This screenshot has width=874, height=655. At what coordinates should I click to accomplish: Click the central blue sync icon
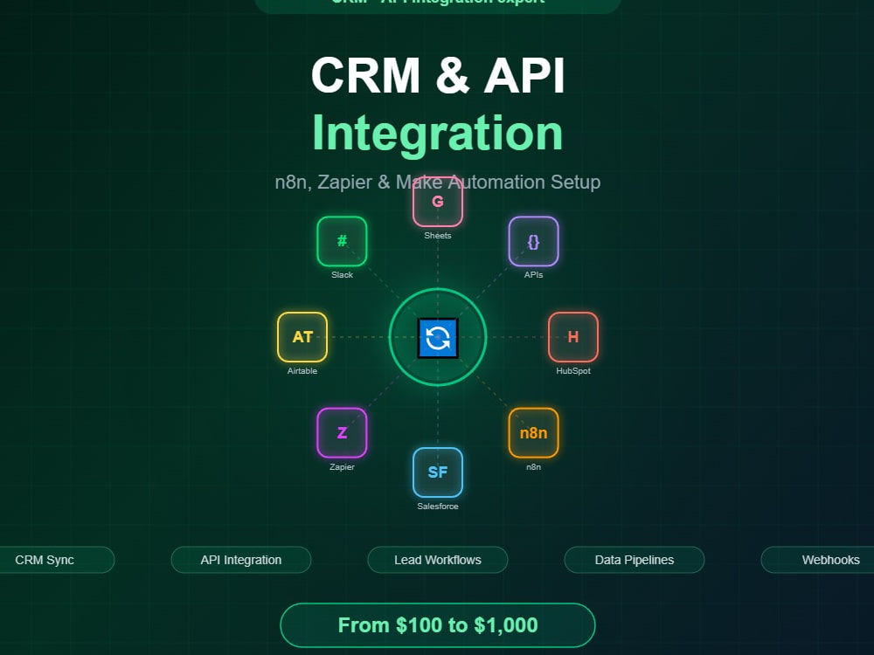(x=438, y=337)
